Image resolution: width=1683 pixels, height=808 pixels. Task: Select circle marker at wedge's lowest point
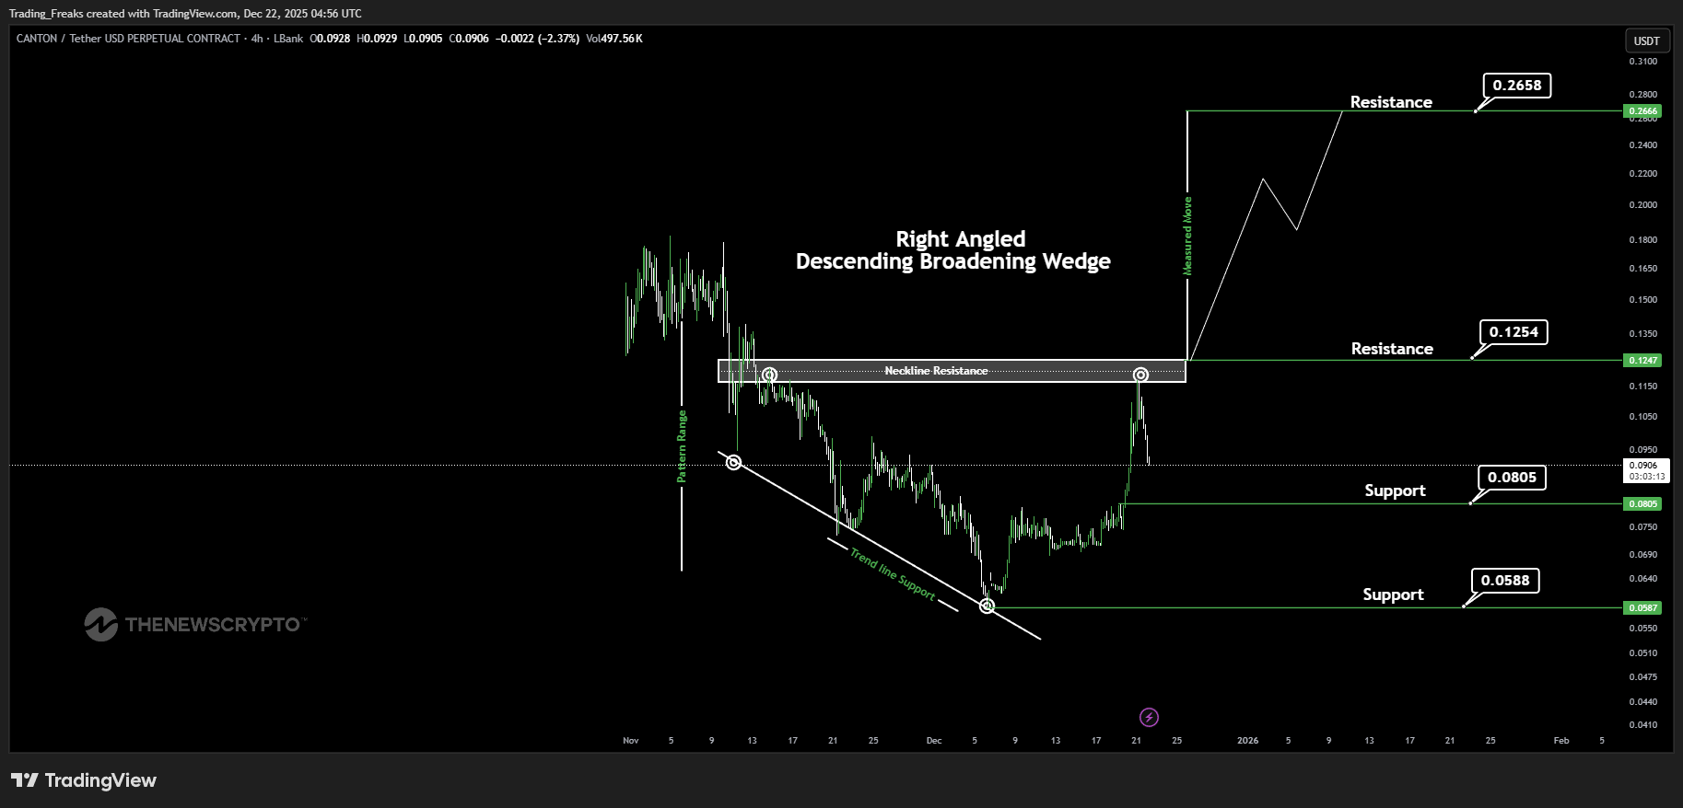pyautogui.click(x=987, y=606)
